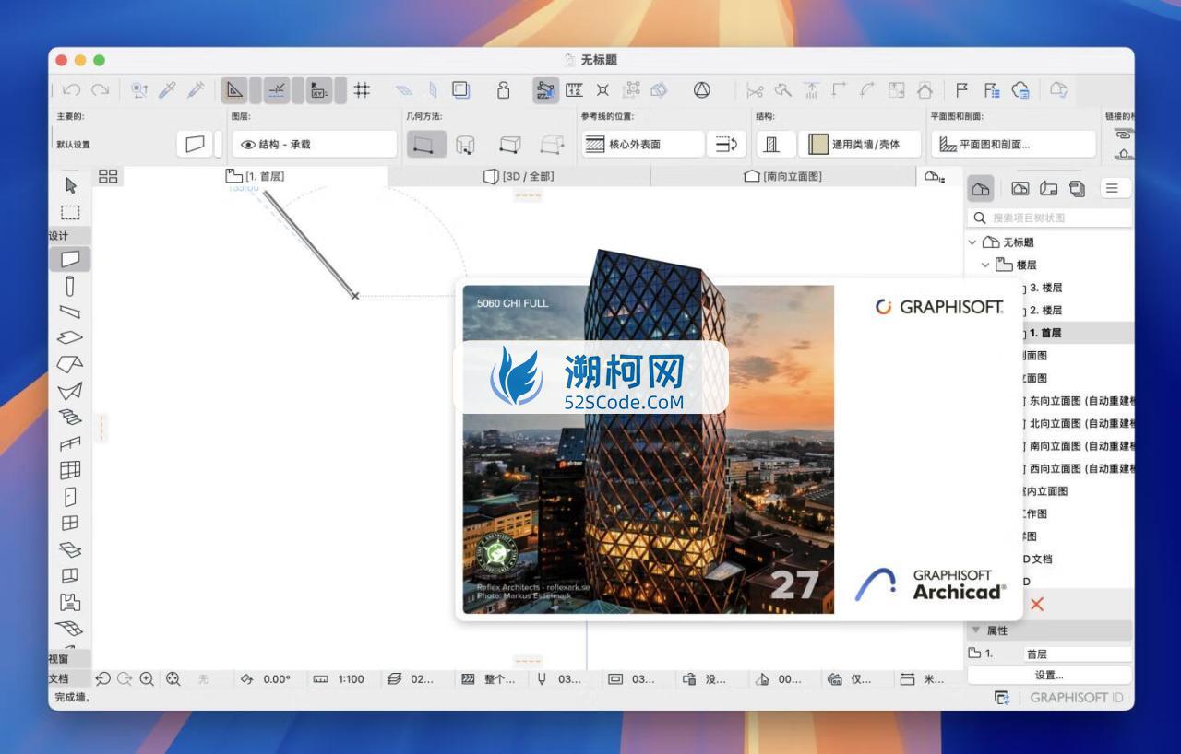
Task: Open default wall settings button
Action: tap(195, 144)
